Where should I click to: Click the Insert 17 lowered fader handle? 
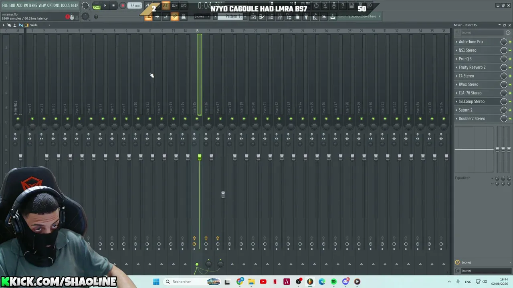[x=223, y=194]
